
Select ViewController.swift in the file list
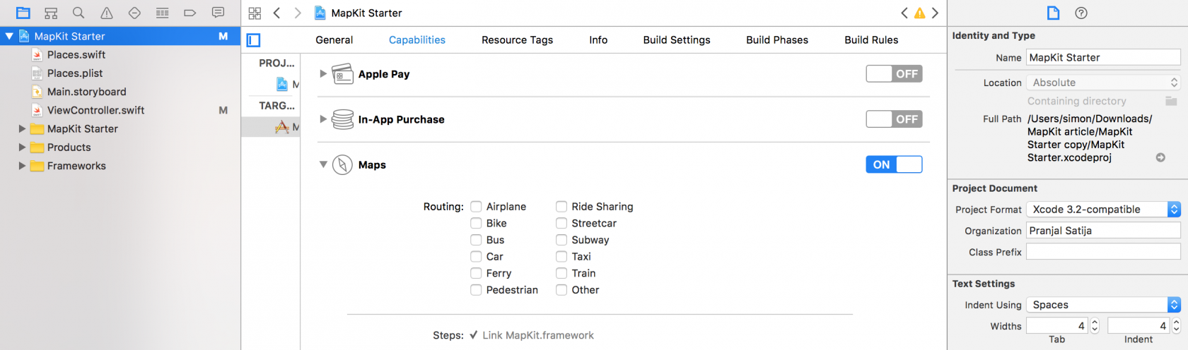pos(95,110)
